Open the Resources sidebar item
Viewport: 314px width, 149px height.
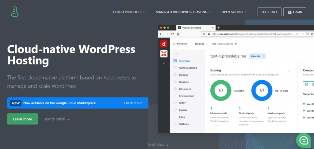tap(185, 89)
